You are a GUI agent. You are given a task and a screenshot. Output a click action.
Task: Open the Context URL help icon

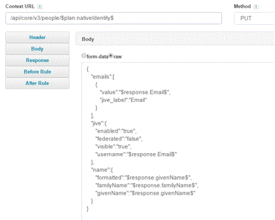click(x=40, y=7)
